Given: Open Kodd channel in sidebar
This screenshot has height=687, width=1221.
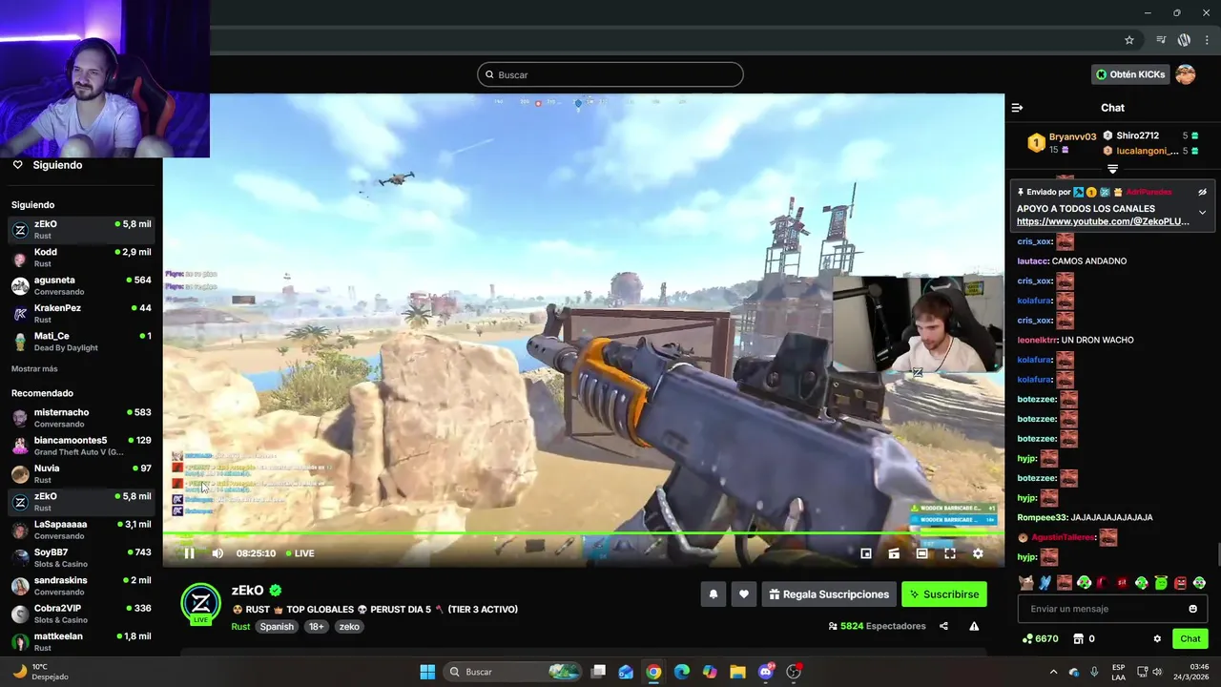Looking at the screenshot, I should 81,258.
